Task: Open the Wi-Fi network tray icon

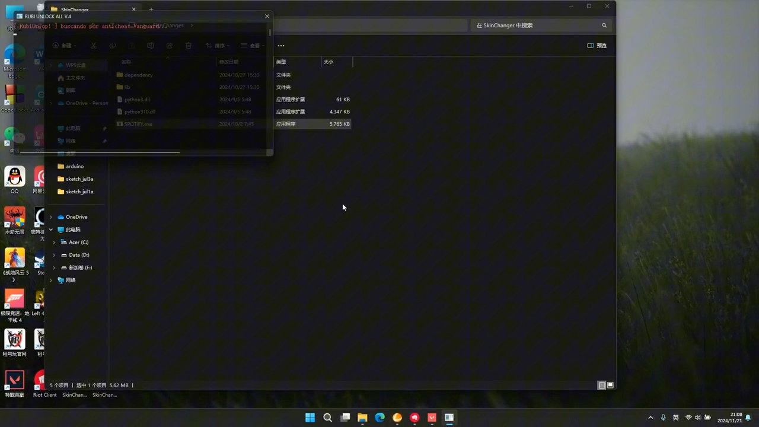Action: pos(688,418)
